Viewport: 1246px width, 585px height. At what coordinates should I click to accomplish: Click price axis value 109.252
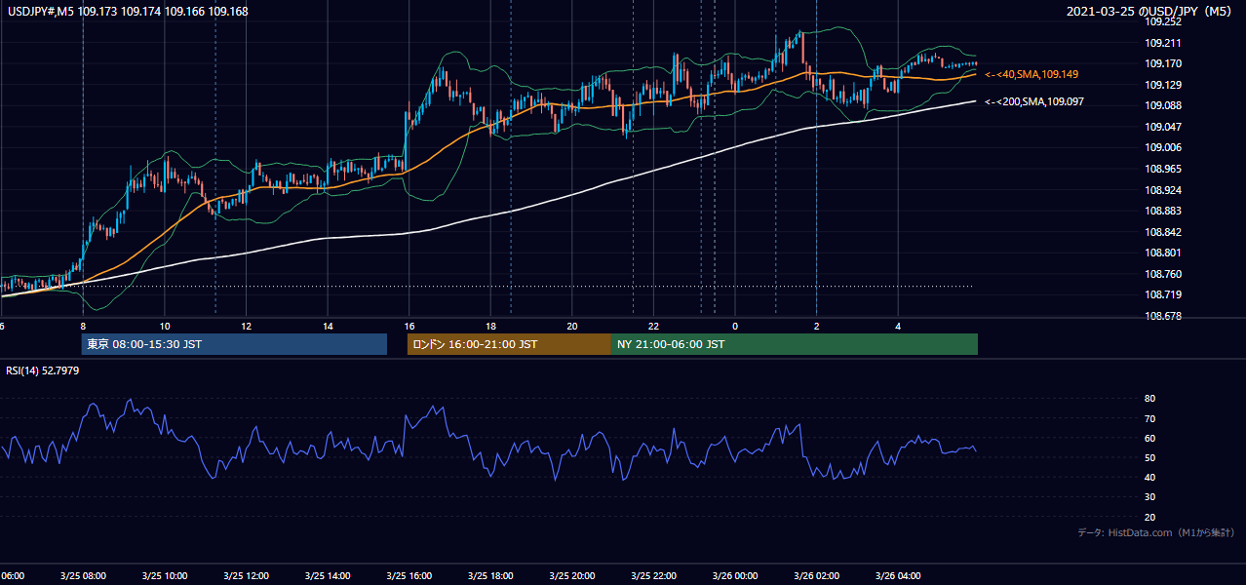tap(1163, 21)
